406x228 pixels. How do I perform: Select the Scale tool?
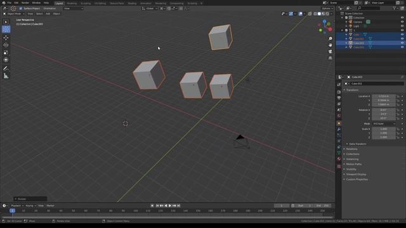tap(6, 53)
